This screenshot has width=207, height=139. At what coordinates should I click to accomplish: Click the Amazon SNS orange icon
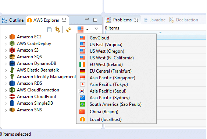coord(12,110)
